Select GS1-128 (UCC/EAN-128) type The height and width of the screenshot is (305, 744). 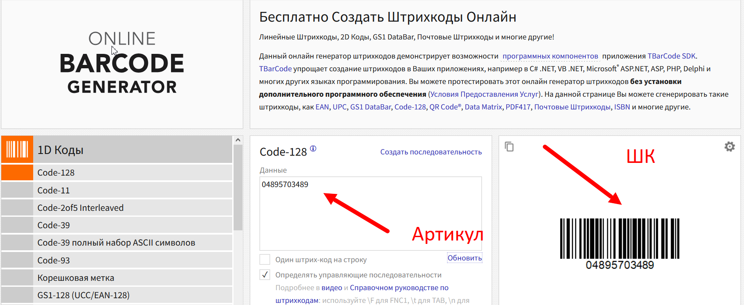coord(83,295)
